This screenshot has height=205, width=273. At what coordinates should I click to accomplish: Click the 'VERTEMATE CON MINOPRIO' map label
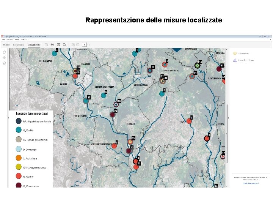pos(102,144)
